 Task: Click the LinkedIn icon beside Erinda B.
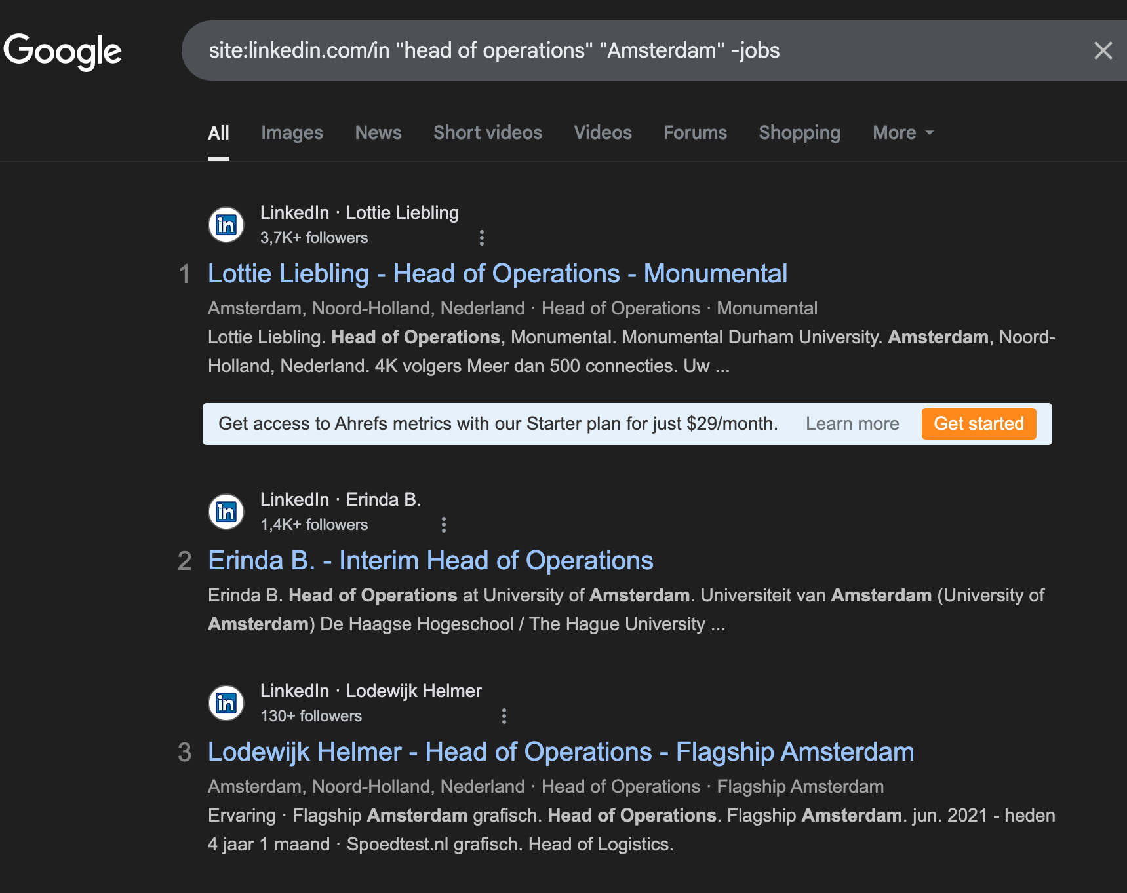(226, 512)
